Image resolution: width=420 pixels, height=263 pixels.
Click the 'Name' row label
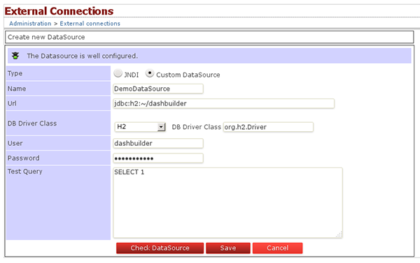(x=17, y=89)
